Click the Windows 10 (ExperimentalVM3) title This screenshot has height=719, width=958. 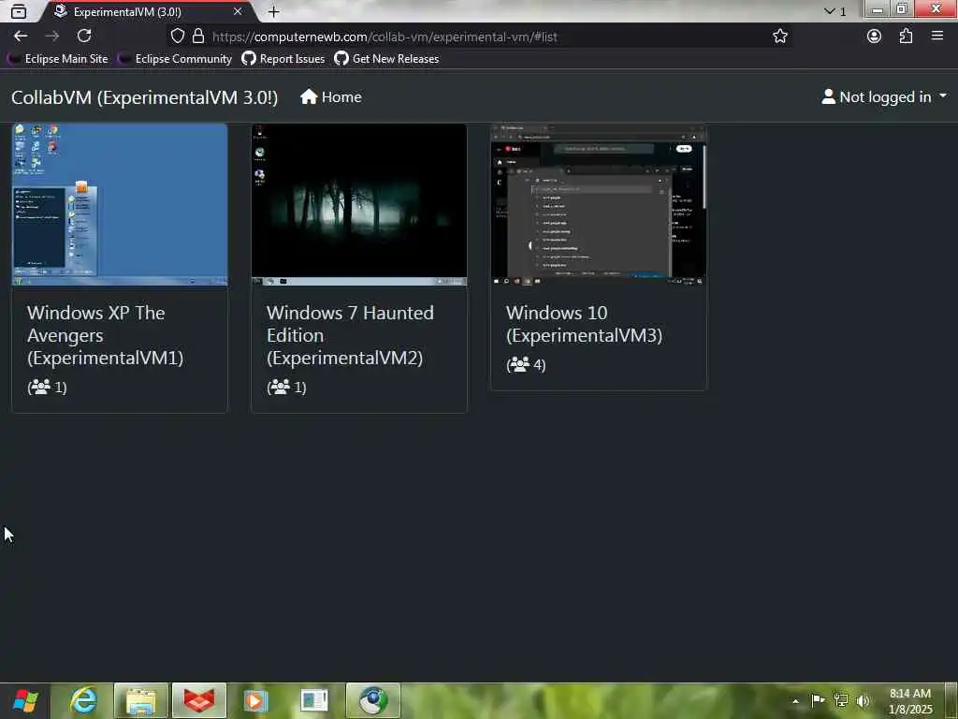tap(585, 324)
